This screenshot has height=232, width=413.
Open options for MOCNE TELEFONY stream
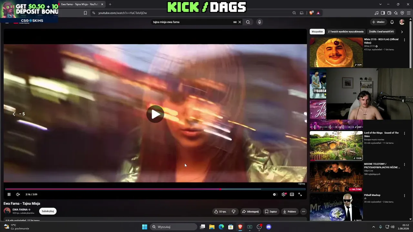tap(404, 165)
